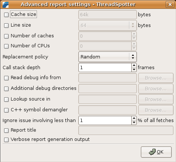Check Additional debug directories option
The width and height of the screenshot is (176, 162).
[x=6, y=89]
